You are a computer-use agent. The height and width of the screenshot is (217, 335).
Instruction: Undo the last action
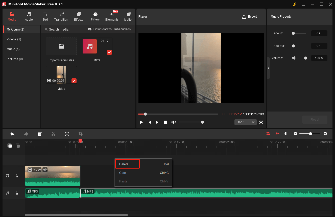(12, 134)
